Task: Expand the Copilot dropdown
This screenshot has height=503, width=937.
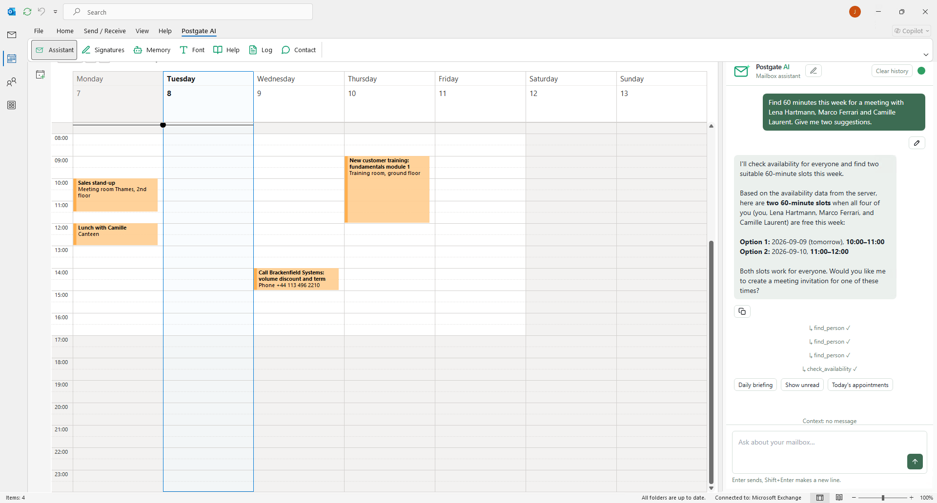Action: coord(912,31)
